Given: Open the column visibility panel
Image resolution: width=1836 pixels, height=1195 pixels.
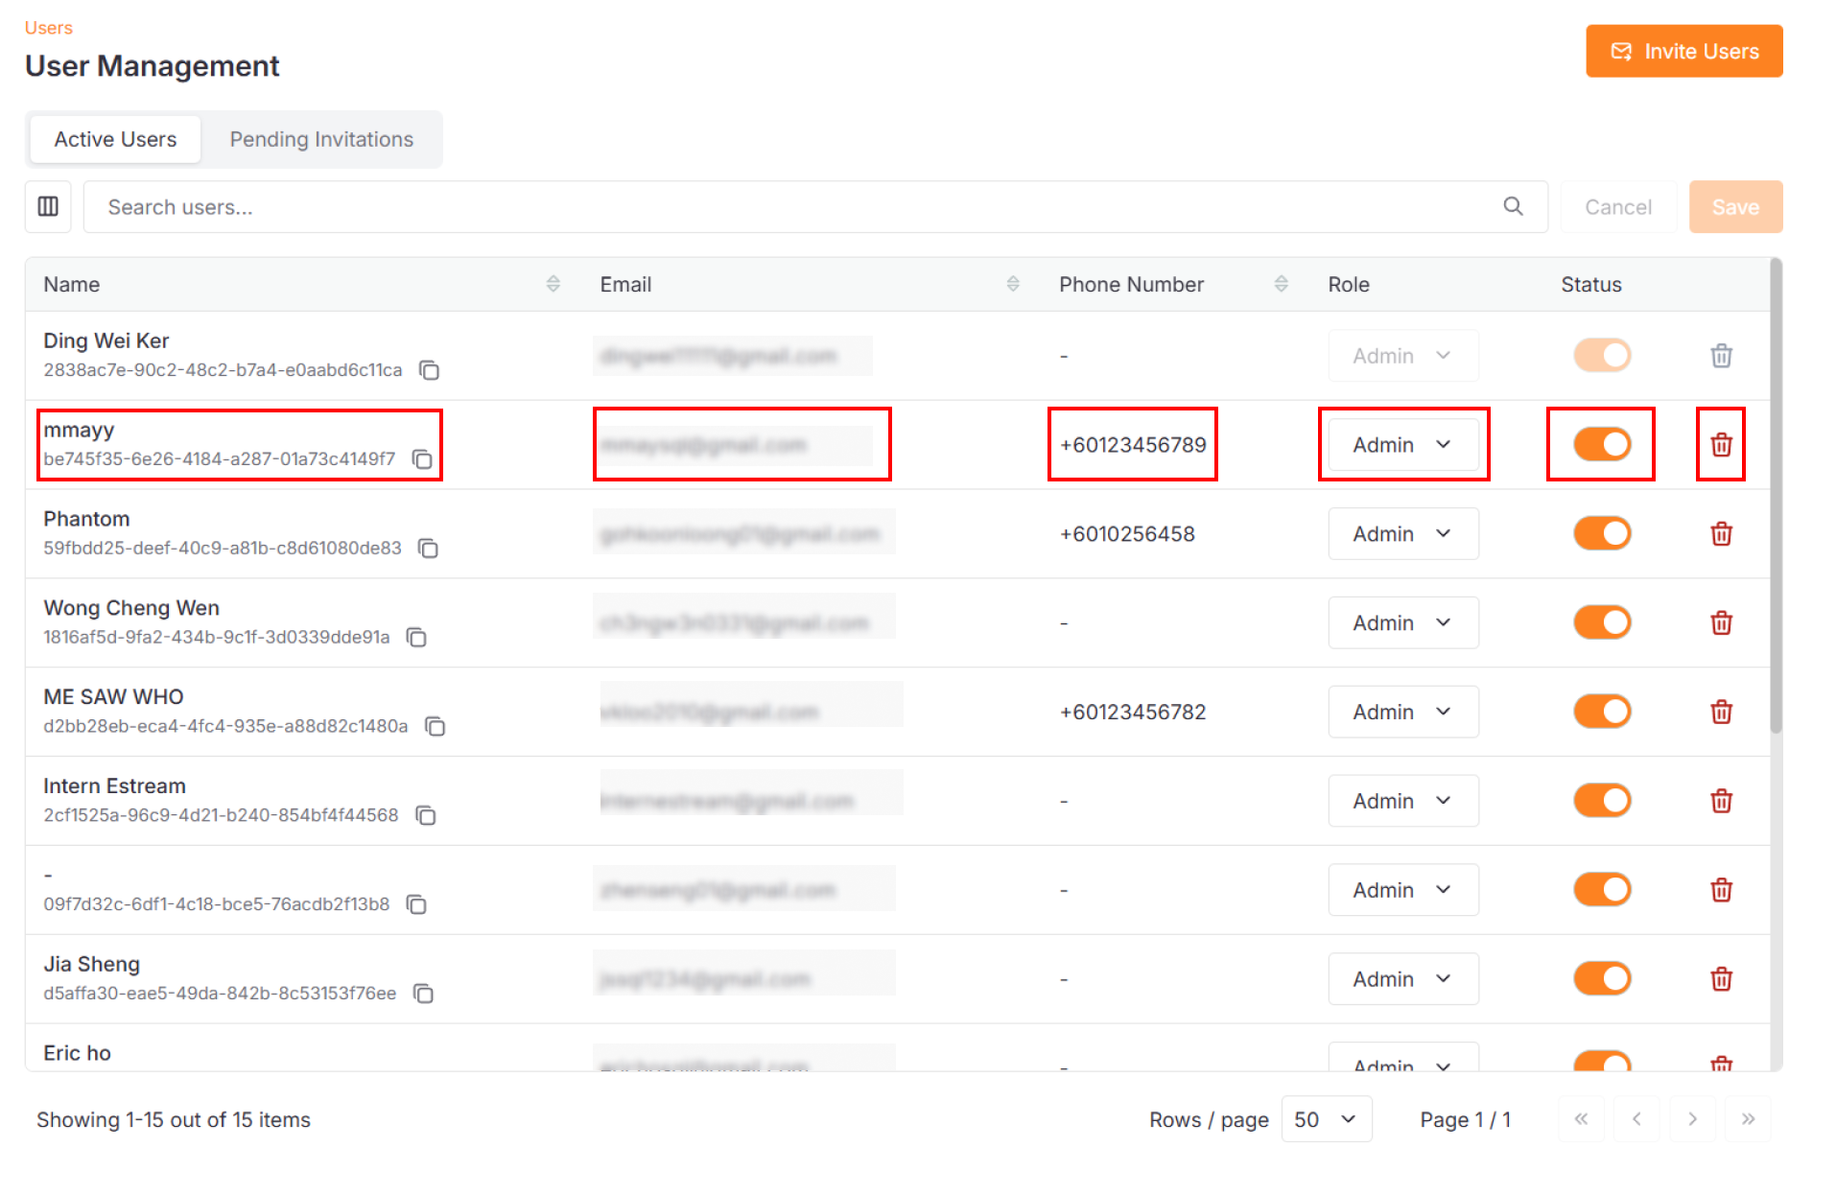Looking at the screenshot, I should 48,206.
